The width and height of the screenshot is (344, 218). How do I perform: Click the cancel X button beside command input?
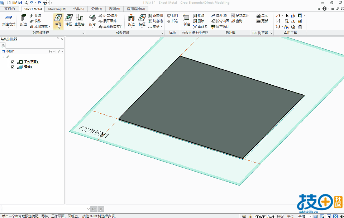click(101, 209)
